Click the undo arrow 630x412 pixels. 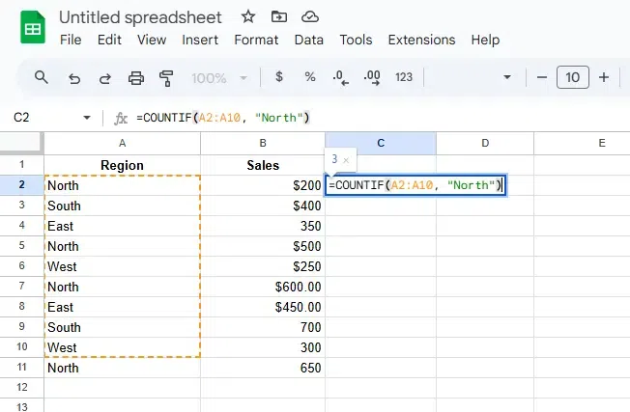74,77
